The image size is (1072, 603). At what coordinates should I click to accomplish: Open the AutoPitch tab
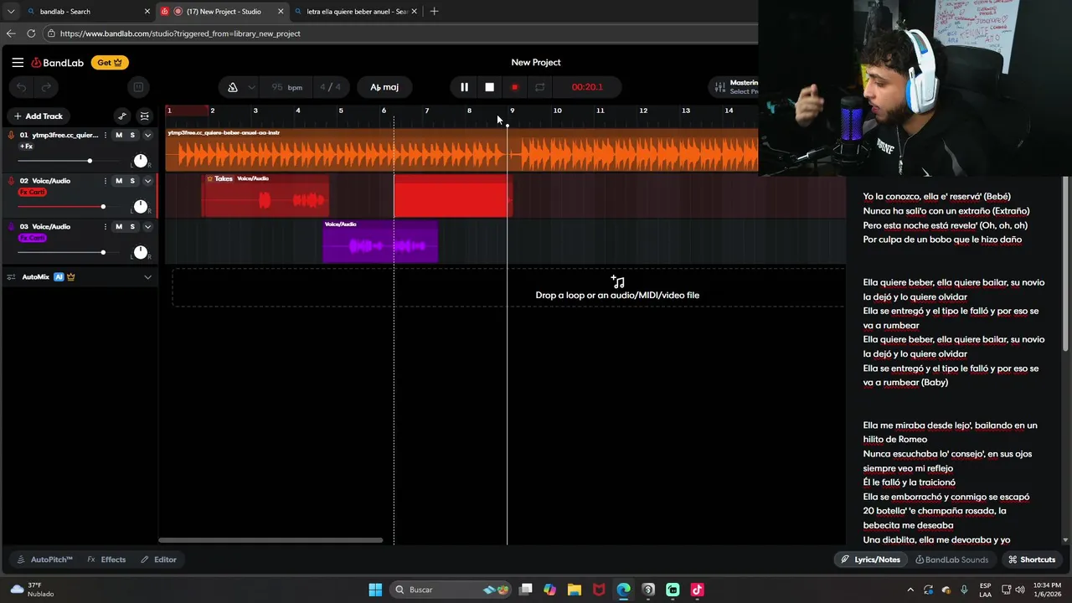pos(45,559)
